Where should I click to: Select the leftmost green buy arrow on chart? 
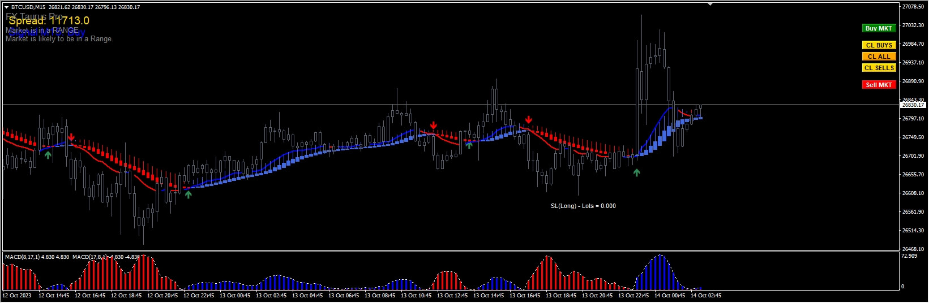48,154
